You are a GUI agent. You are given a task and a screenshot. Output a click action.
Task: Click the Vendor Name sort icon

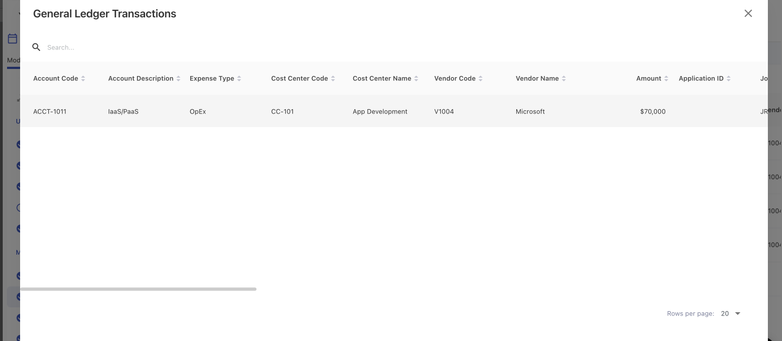(564, 79)
